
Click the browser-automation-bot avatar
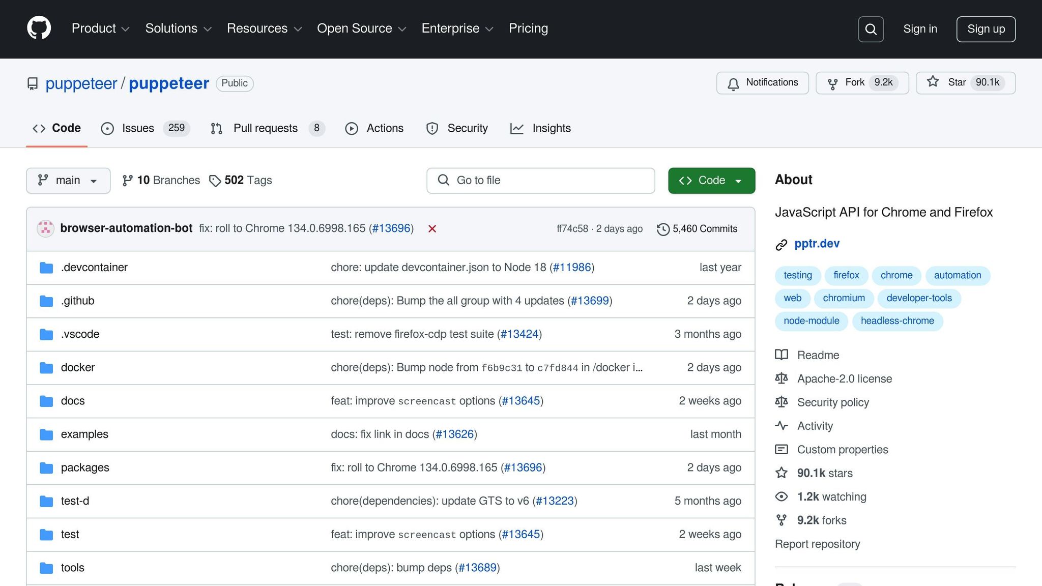click(45, 228)
